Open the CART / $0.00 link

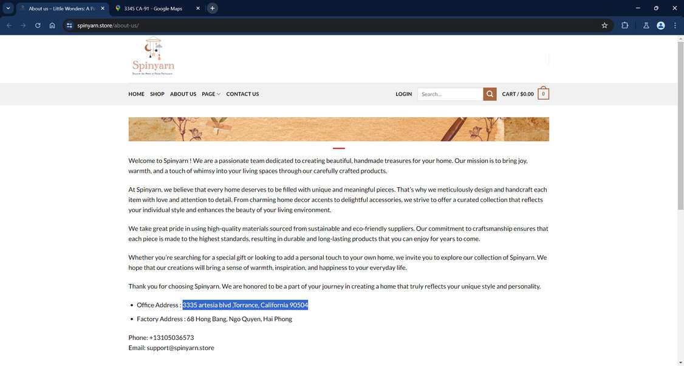pos(518,94)
